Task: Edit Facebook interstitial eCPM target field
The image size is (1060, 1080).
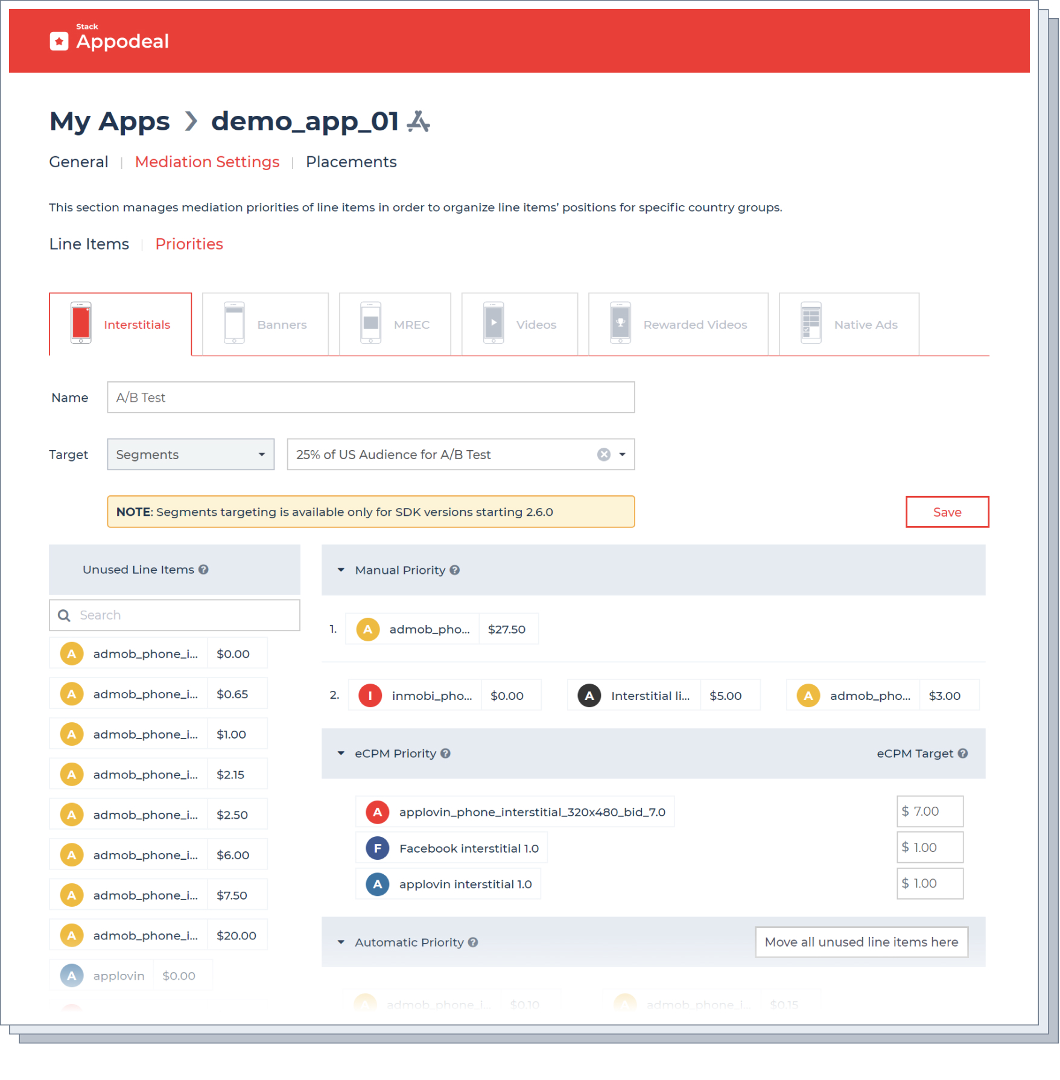Action: point(930,848)
